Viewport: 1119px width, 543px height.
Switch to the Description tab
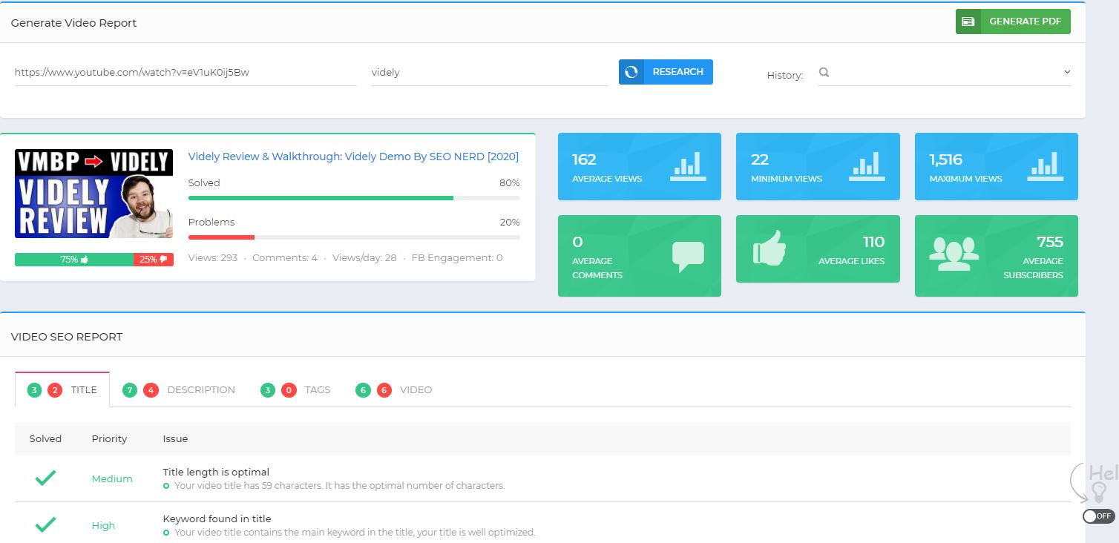pos(179,389)
